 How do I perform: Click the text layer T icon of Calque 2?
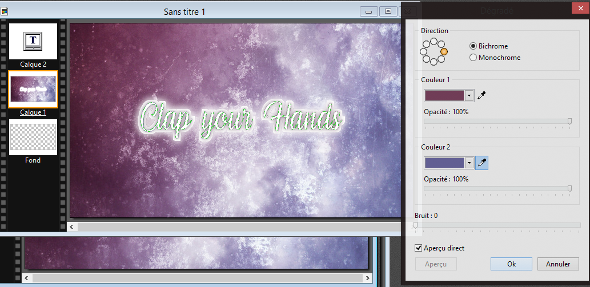(x=33, y=41)
